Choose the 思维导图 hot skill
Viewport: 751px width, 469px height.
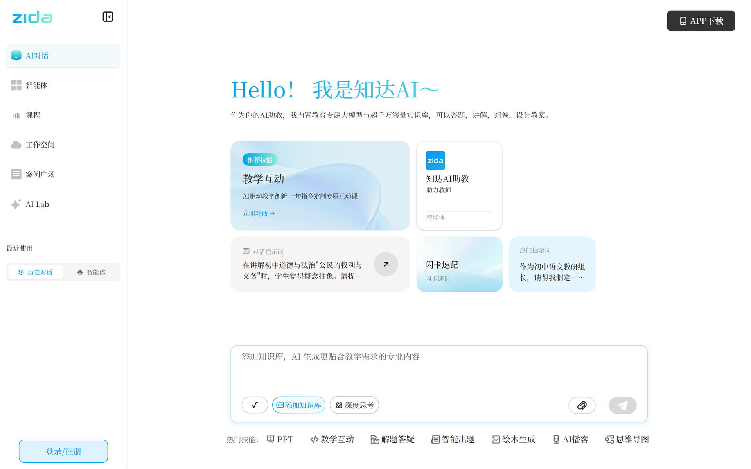coord(627,439)
